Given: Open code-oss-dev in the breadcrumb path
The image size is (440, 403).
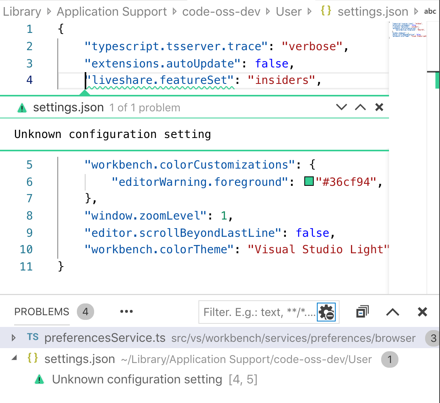Looking at the screenshot, I should click(x=222, y=11).
